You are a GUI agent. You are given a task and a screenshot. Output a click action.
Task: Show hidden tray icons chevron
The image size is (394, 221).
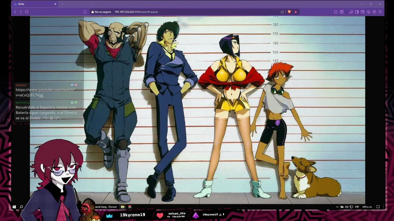pos(337,207)
